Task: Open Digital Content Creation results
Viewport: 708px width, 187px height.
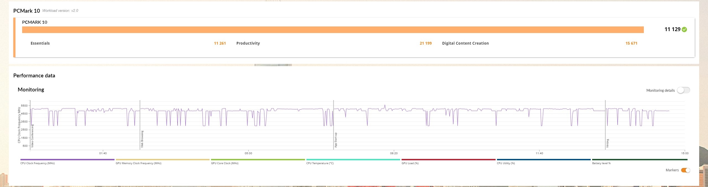Action: [465, 43]
